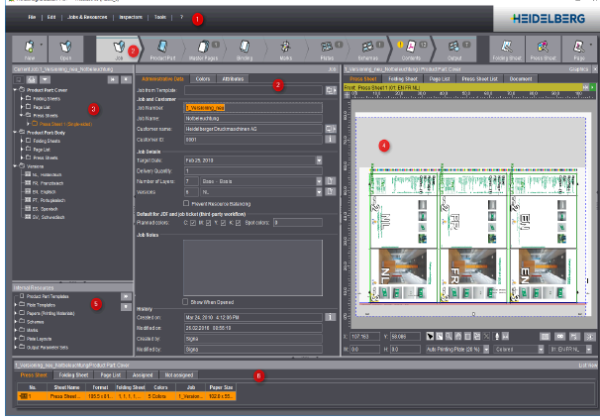
Task: Open the Colored display mode dropdown
Action: 541,349
